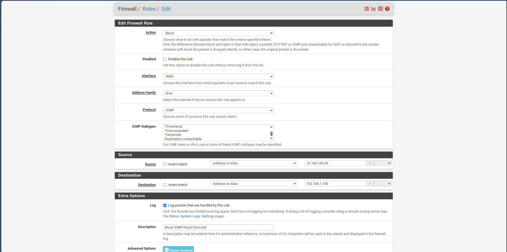Enable Invert match for Destination

[165, 185]
